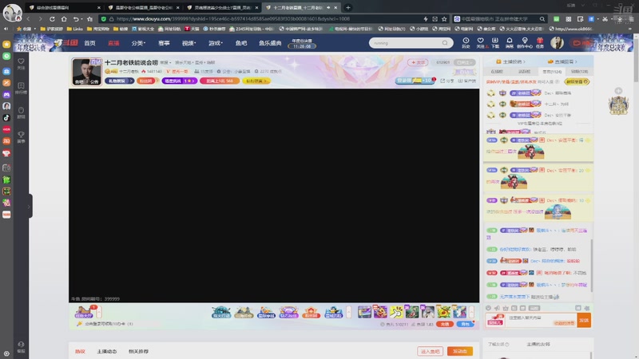
Task: Open the download icon in the Douyu header
Action: pos(494,42)
